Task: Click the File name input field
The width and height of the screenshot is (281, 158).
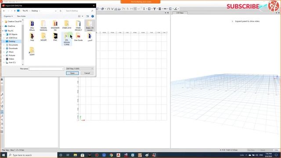Action: (x=46, y=69)
